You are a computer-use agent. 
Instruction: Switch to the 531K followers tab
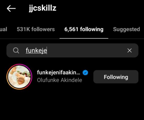click(36, 29)
